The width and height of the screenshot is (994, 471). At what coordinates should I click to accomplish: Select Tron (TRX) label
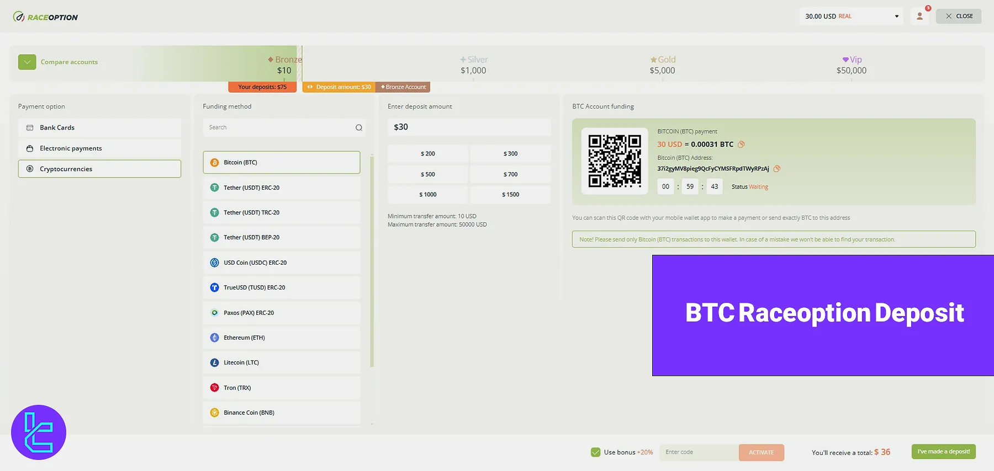click(237, 388)
